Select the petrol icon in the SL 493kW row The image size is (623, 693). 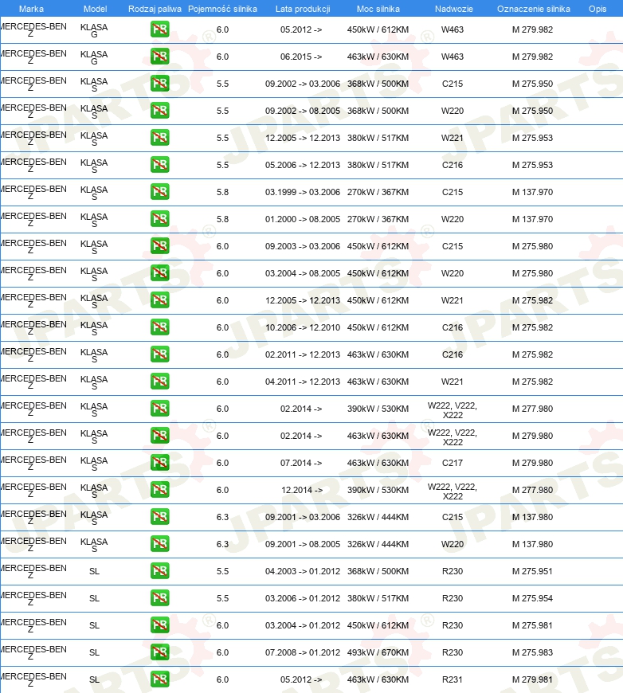[x=159, y=652]
